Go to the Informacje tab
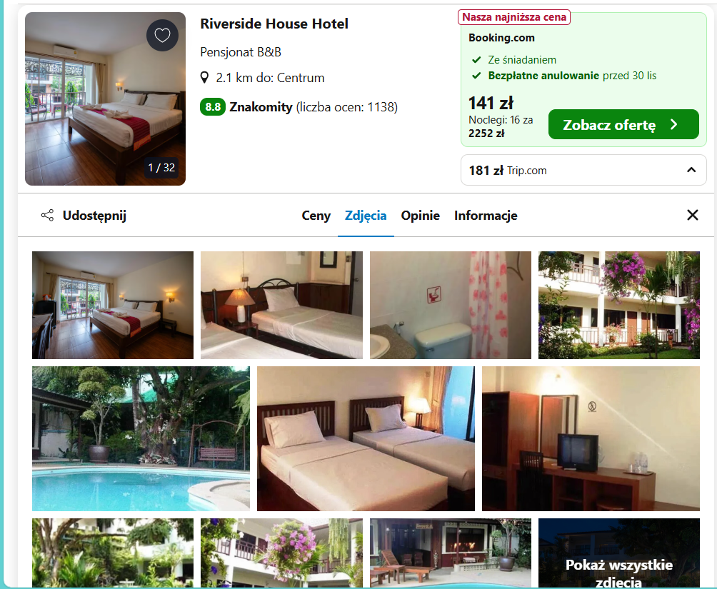 [486, 216]
